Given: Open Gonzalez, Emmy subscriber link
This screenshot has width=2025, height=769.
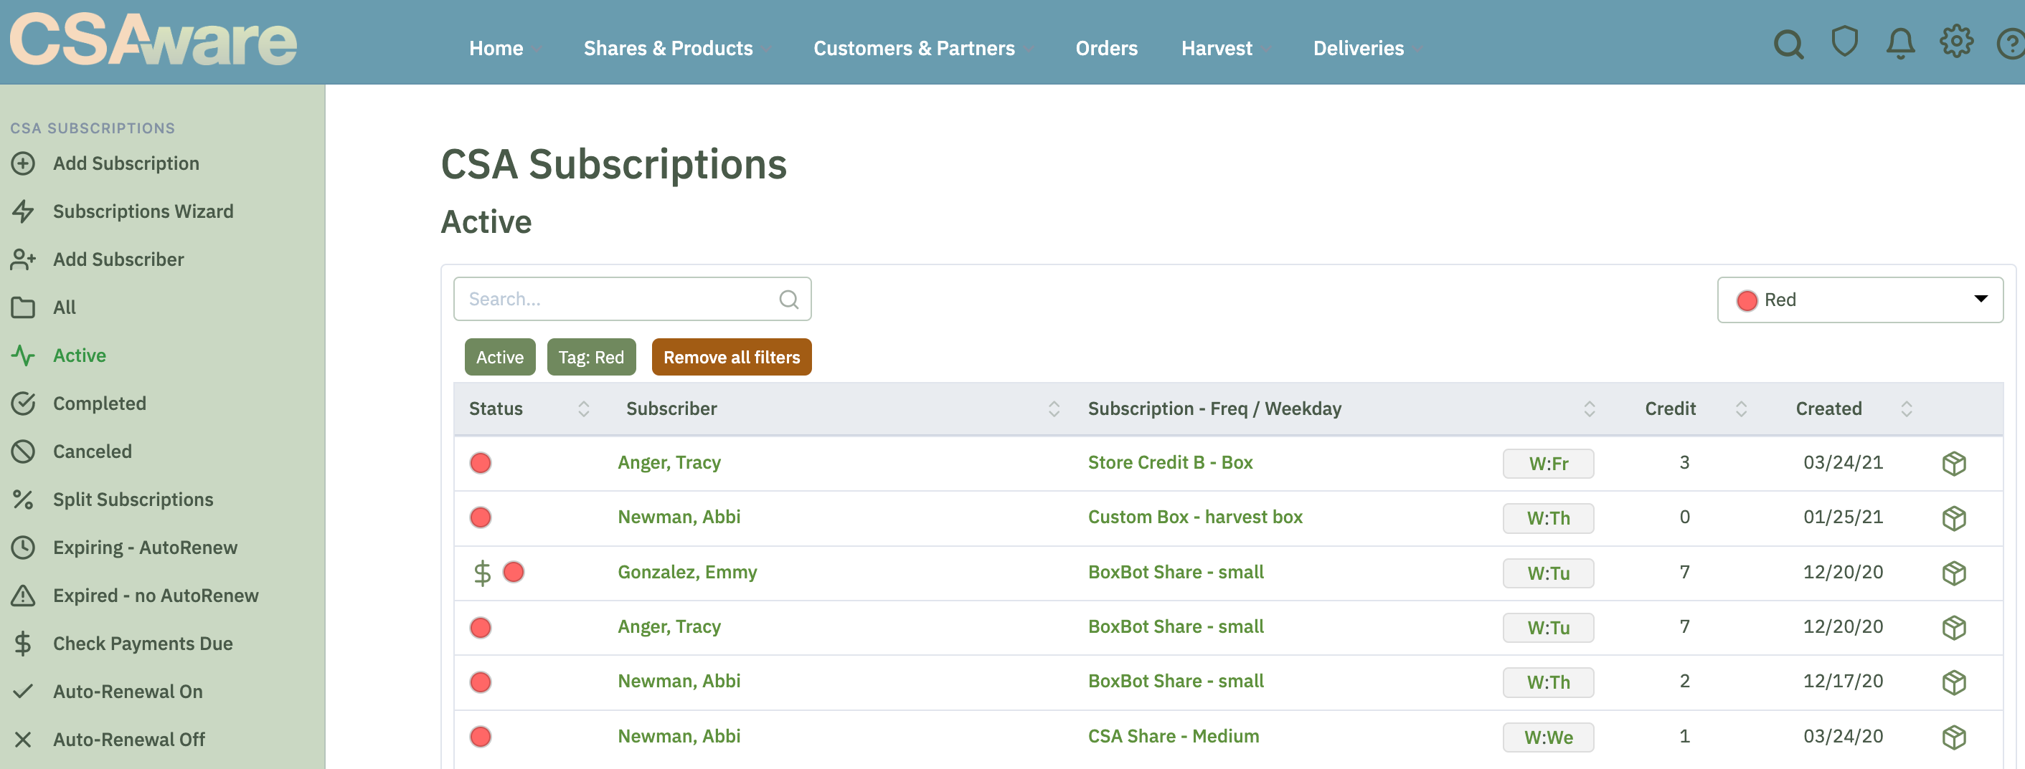Looking at the screenshot, I should point(687,571).
